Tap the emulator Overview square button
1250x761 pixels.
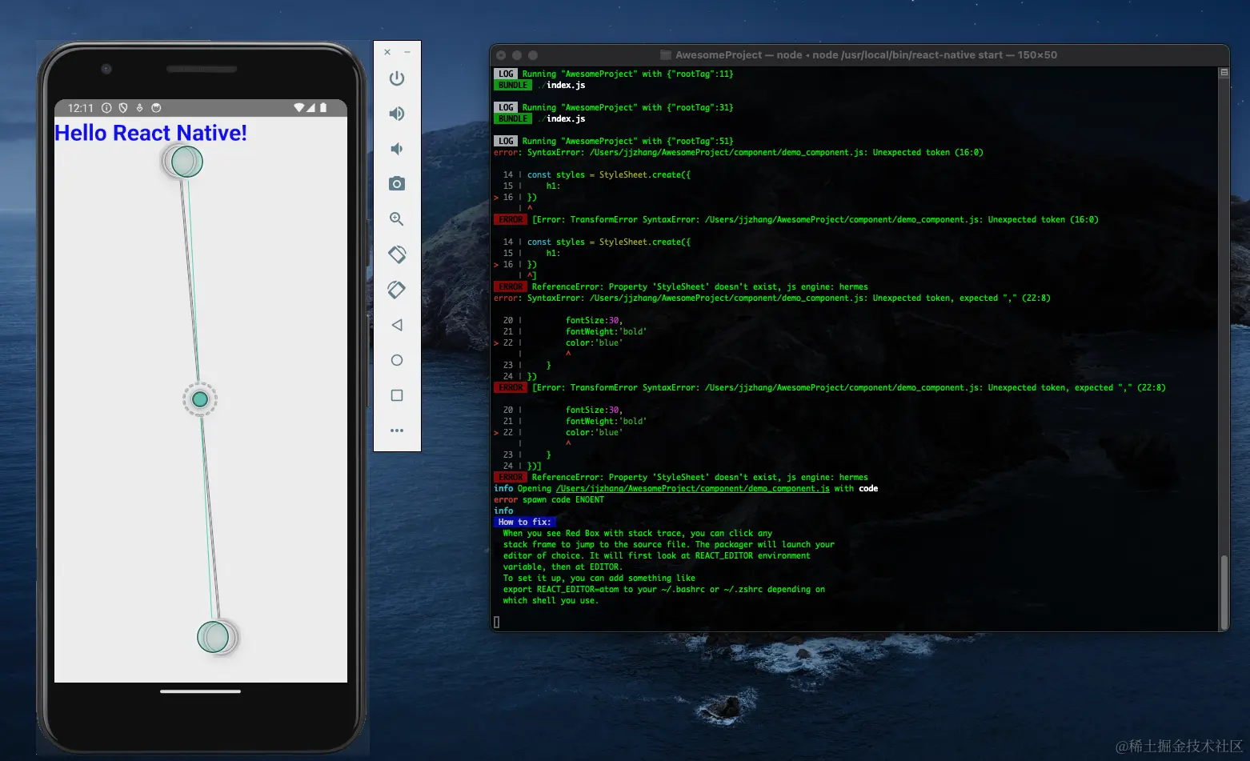pos(397,395)
